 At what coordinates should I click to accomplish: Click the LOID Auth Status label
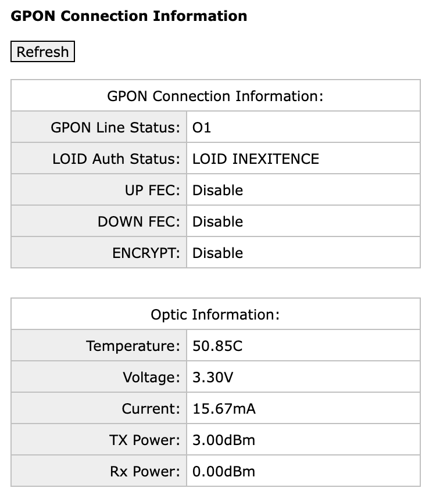click(116, 159)
